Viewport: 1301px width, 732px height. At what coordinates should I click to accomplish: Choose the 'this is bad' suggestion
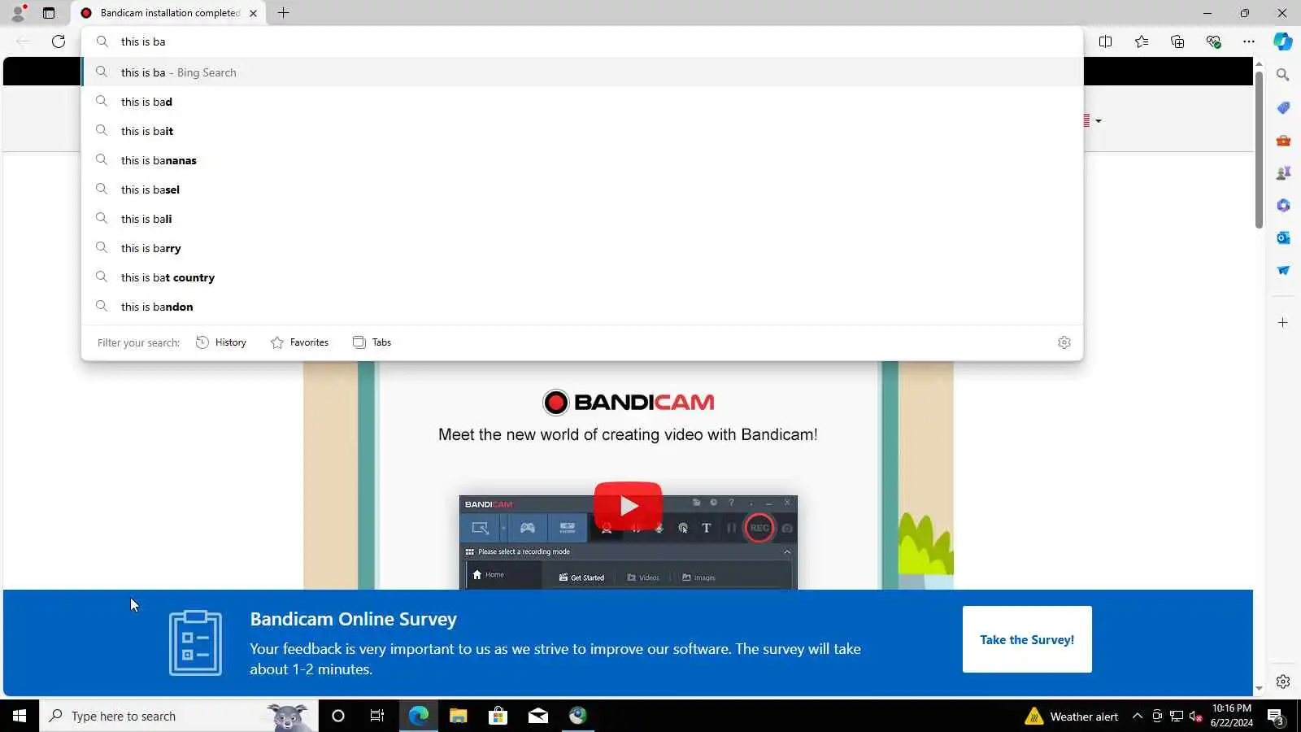pyautogui.click(x=582, y=102)
